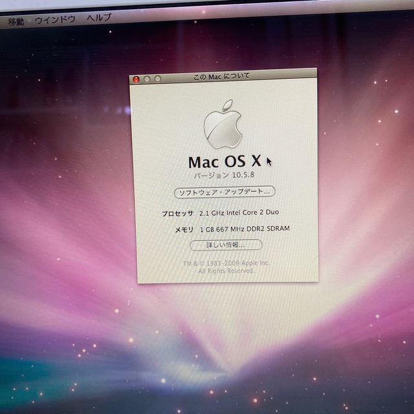This screenshot has width=414, height=414.
Task: Click the gray minimize button of About window
Action: (147, 79)
